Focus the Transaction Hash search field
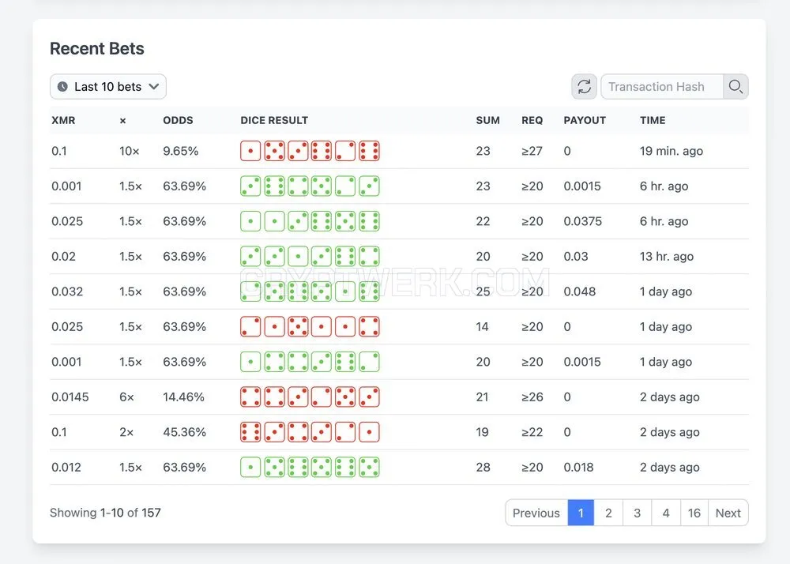Screen dimensions: 790x564 [x=662, y=87]
